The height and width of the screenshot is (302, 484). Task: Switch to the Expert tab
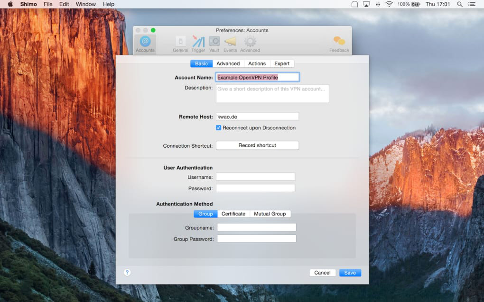(x=282, y=63)
